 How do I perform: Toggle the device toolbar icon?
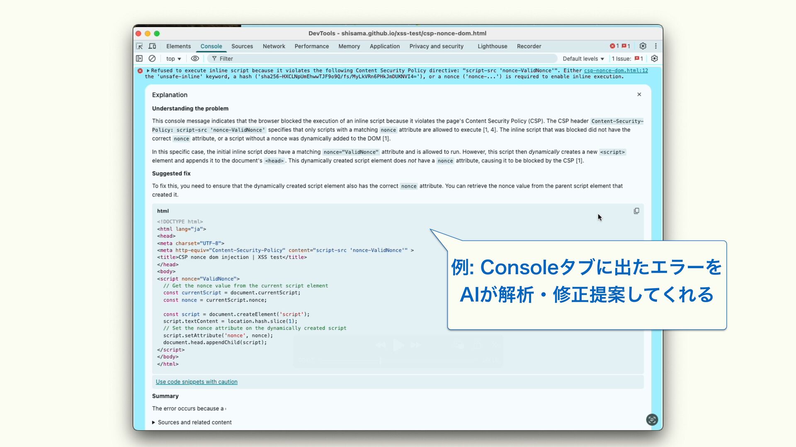click(152, 46)
